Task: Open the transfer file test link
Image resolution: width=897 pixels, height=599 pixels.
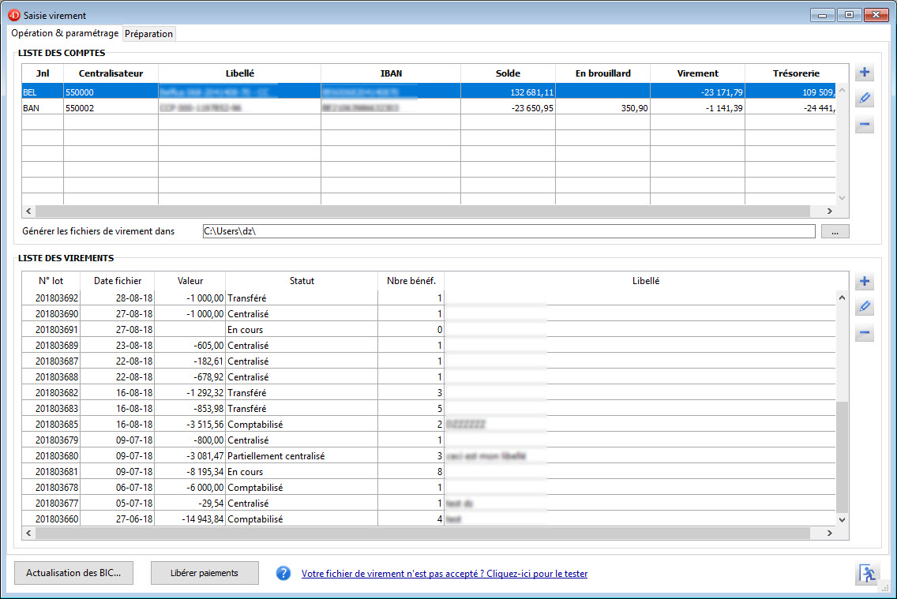Action: pyautogui.click(x=444, y=574)
